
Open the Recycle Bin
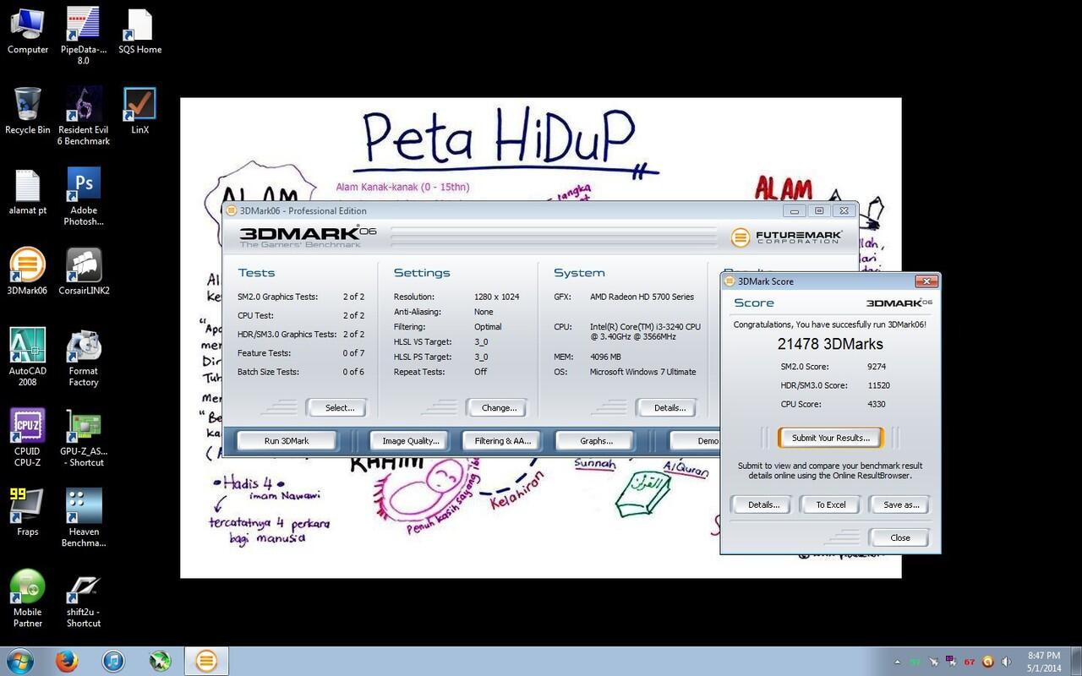pos(27,111)
